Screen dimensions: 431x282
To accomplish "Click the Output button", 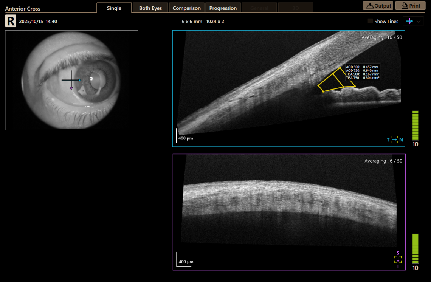I will (378, 5).
